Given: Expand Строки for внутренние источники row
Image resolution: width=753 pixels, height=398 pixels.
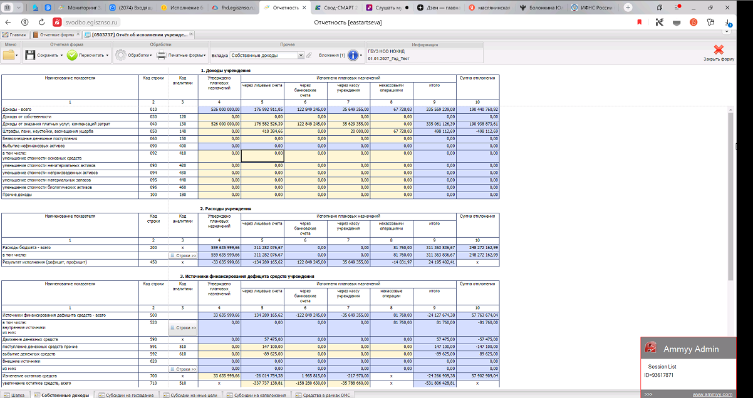Looking at the screenshot, I should [x=183, y=327].
